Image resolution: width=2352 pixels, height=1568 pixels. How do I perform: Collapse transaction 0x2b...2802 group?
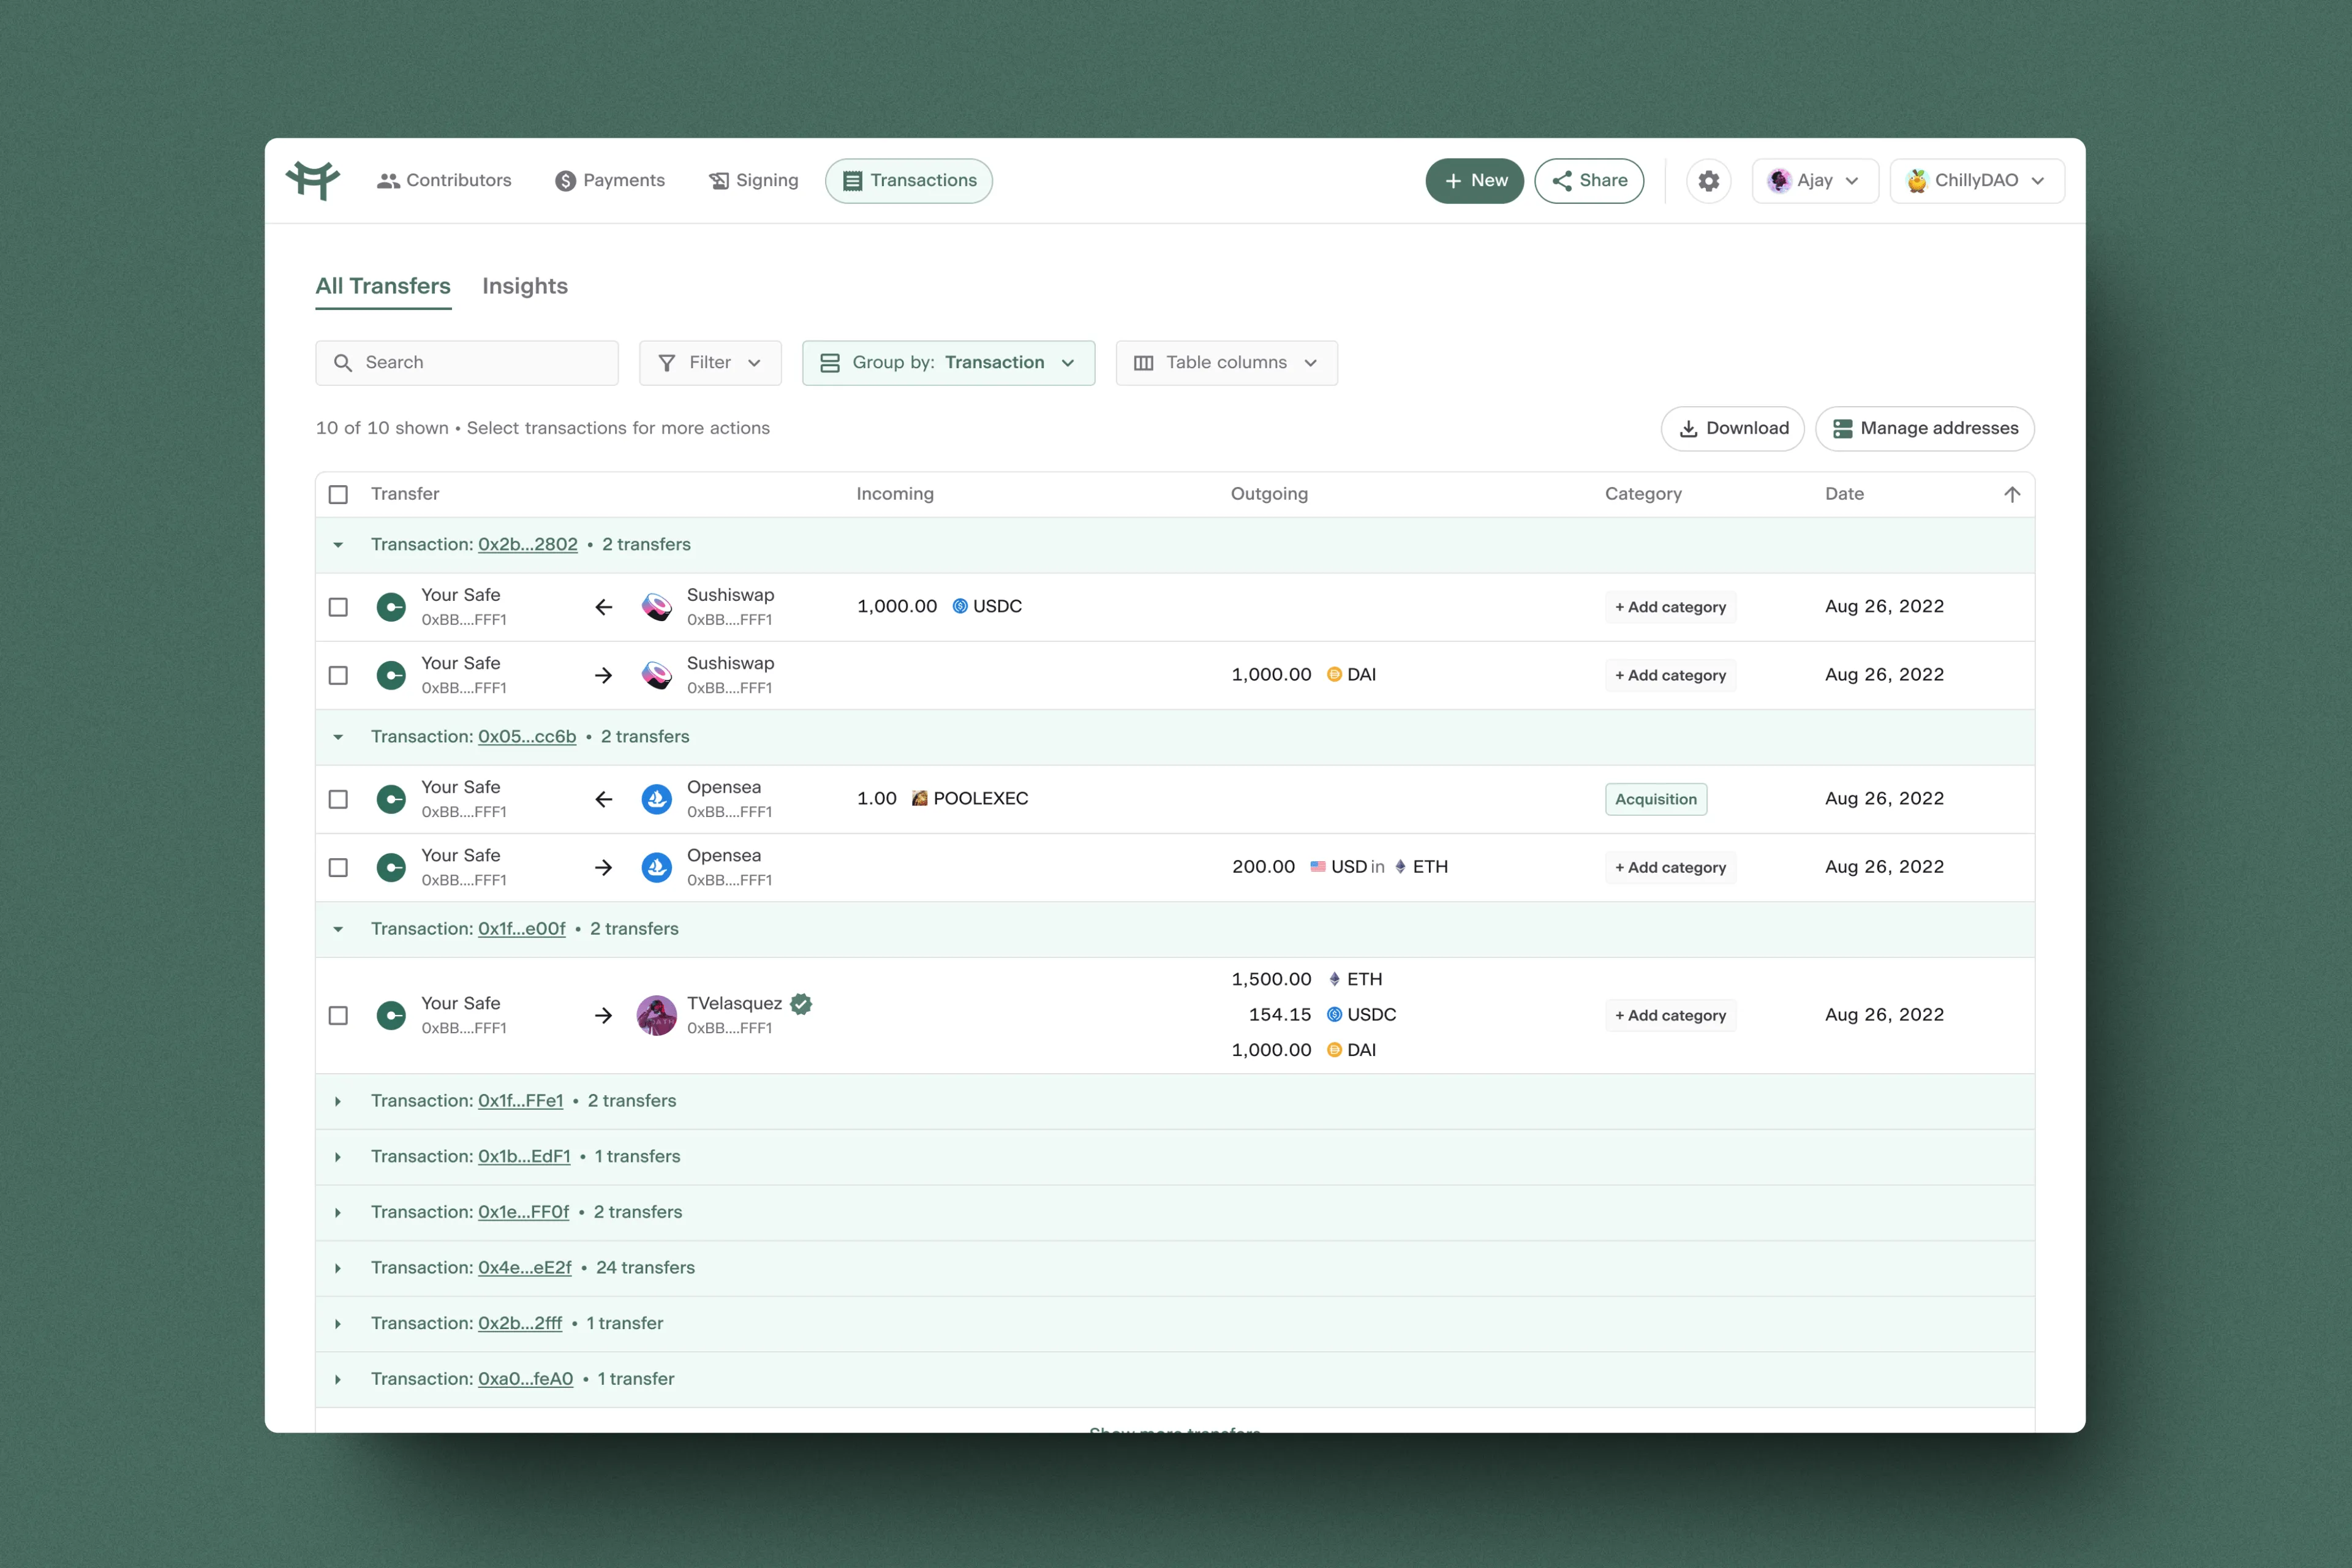pos(338,545)
